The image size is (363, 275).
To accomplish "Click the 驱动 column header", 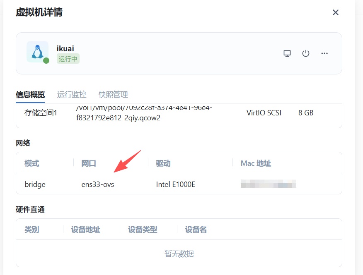I will pos(163,163).
